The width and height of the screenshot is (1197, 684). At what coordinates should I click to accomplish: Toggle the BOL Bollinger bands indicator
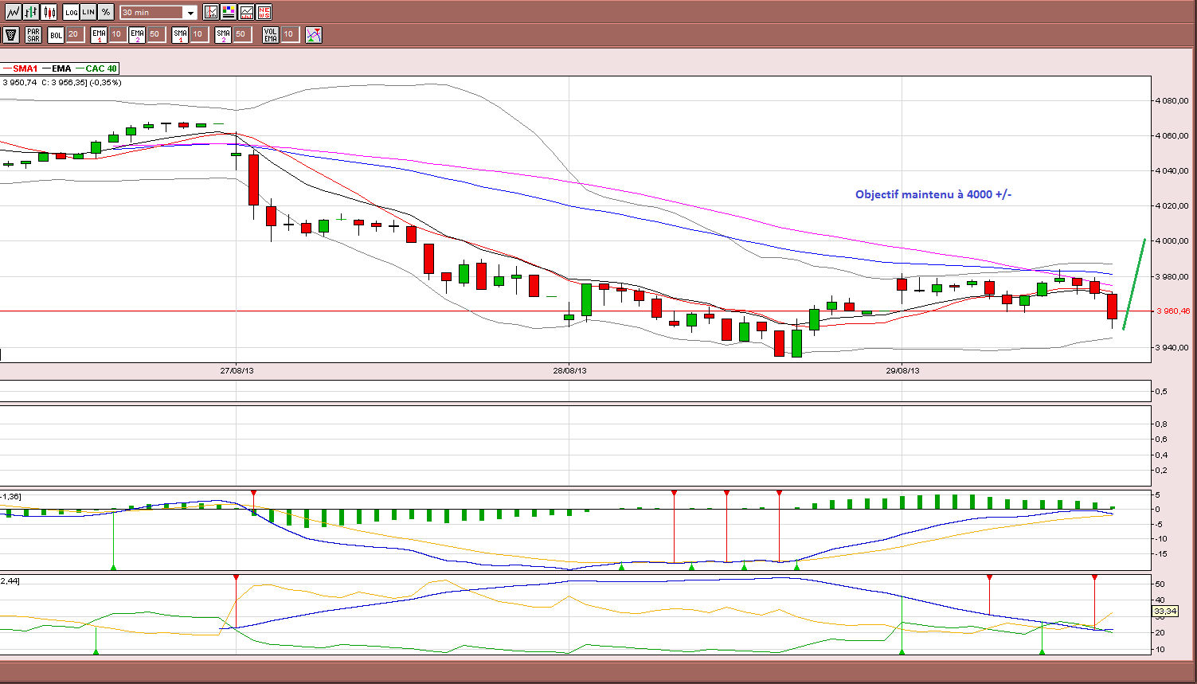coord(56,34)
